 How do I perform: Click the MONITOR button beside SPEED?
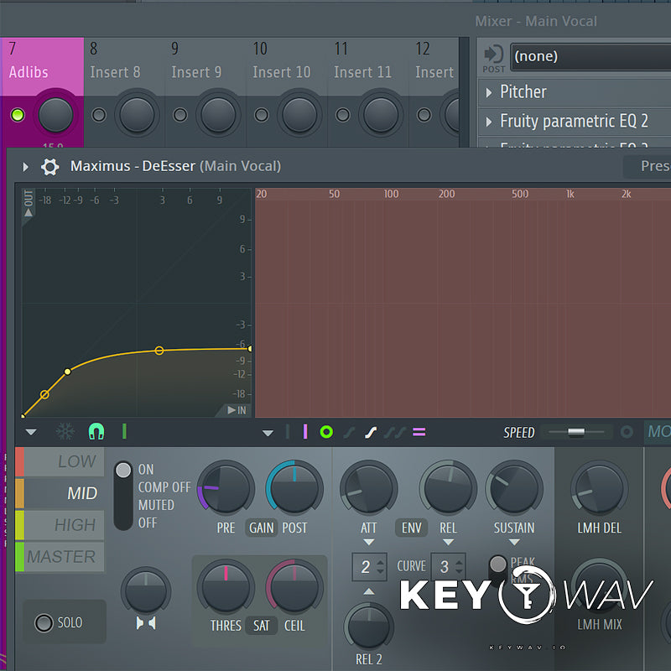[x=658, y=432]
